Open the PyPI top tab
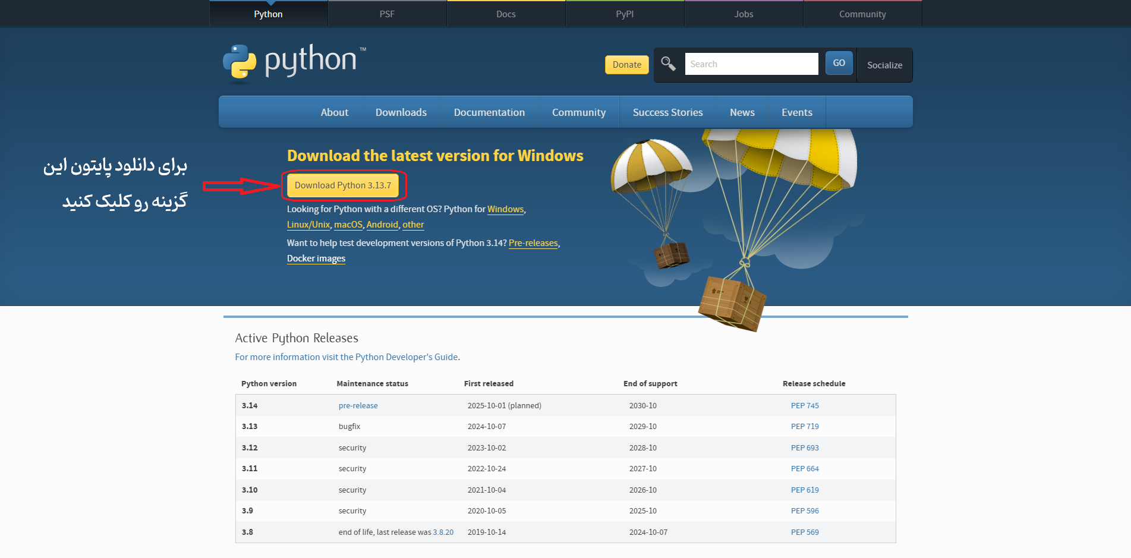The height and width of the screenshot is (558, 1131). [625, 14]
